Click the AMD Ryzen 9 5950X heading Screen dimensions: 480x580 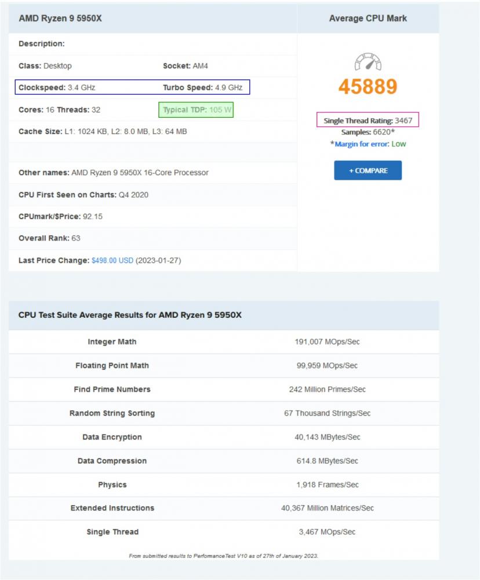coord(60,19)
